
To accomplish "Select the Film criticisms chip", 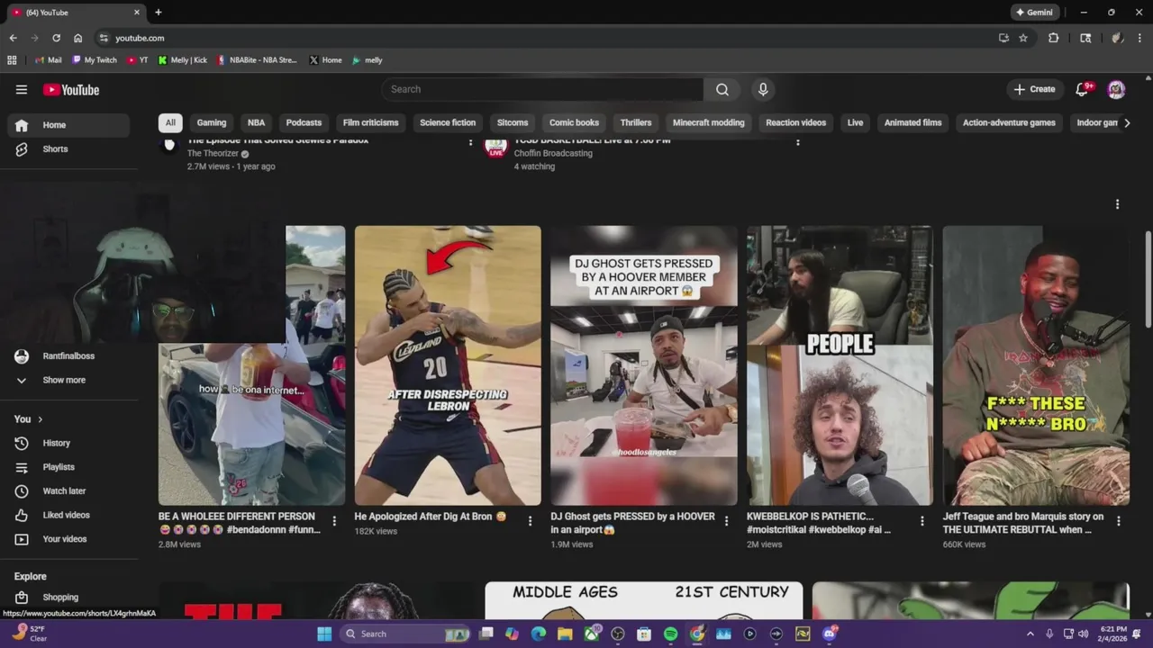I will coord(370,122).
